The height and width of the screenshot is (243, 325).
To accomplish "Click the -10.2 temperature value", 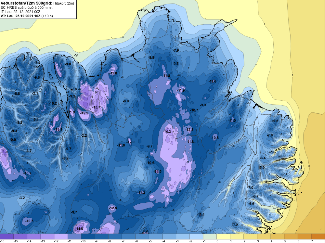I will point(53,103).
